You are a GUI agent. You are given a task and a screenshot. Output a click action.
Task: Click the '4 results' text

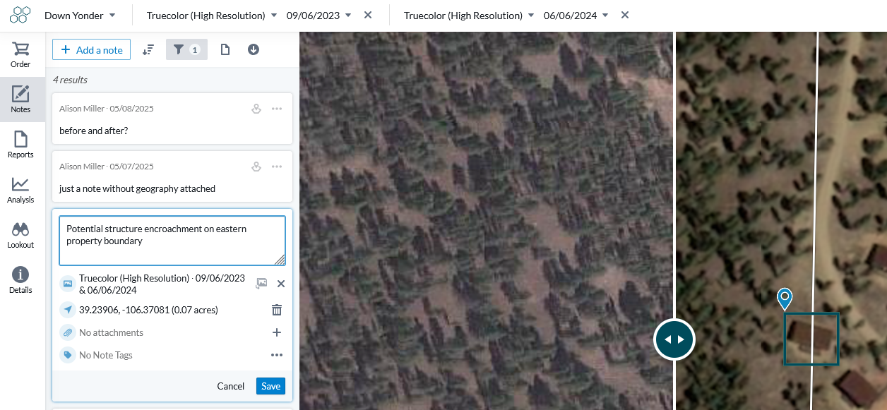[70, 80]
